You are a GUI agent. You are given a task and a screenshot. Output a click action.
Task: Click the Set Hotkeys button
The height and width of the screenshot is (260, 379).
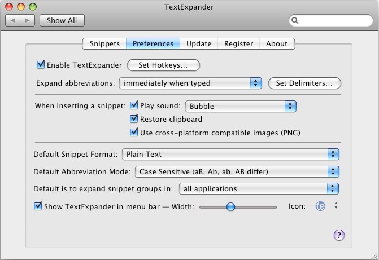tap(163, 65)
